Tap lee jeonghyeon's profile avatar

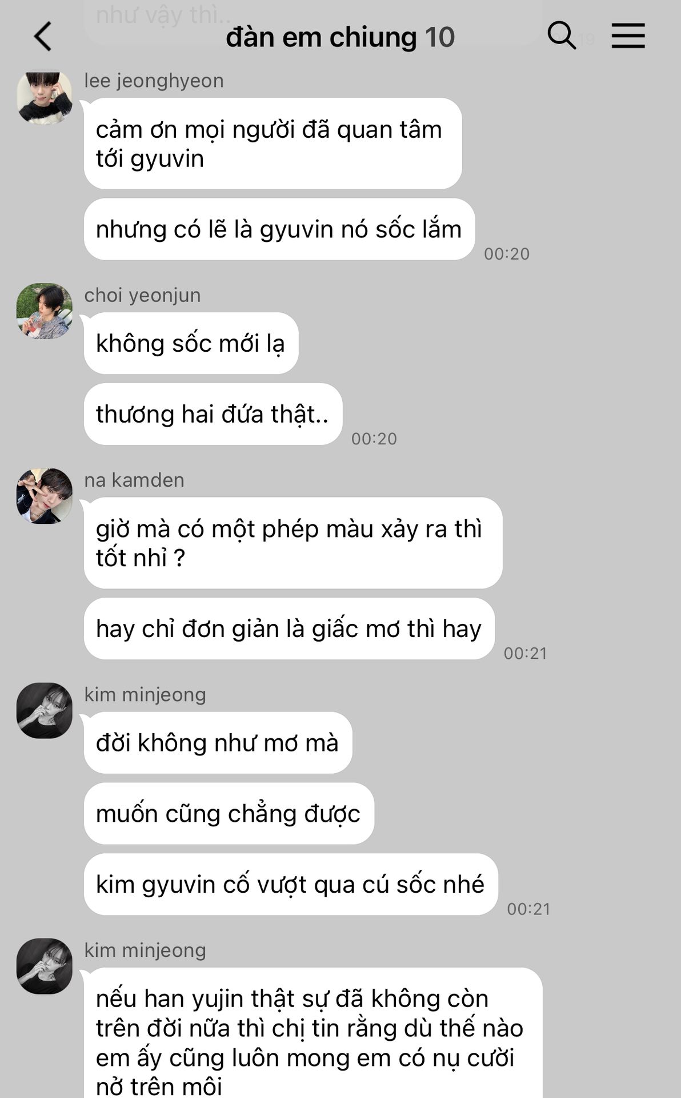45,98
